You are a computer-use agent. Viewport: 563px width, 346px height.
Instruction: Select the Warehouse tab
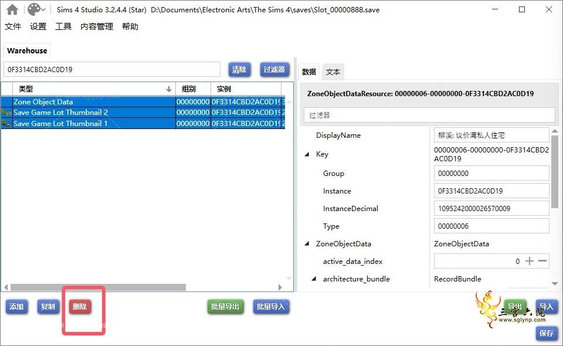coord(27,50)
